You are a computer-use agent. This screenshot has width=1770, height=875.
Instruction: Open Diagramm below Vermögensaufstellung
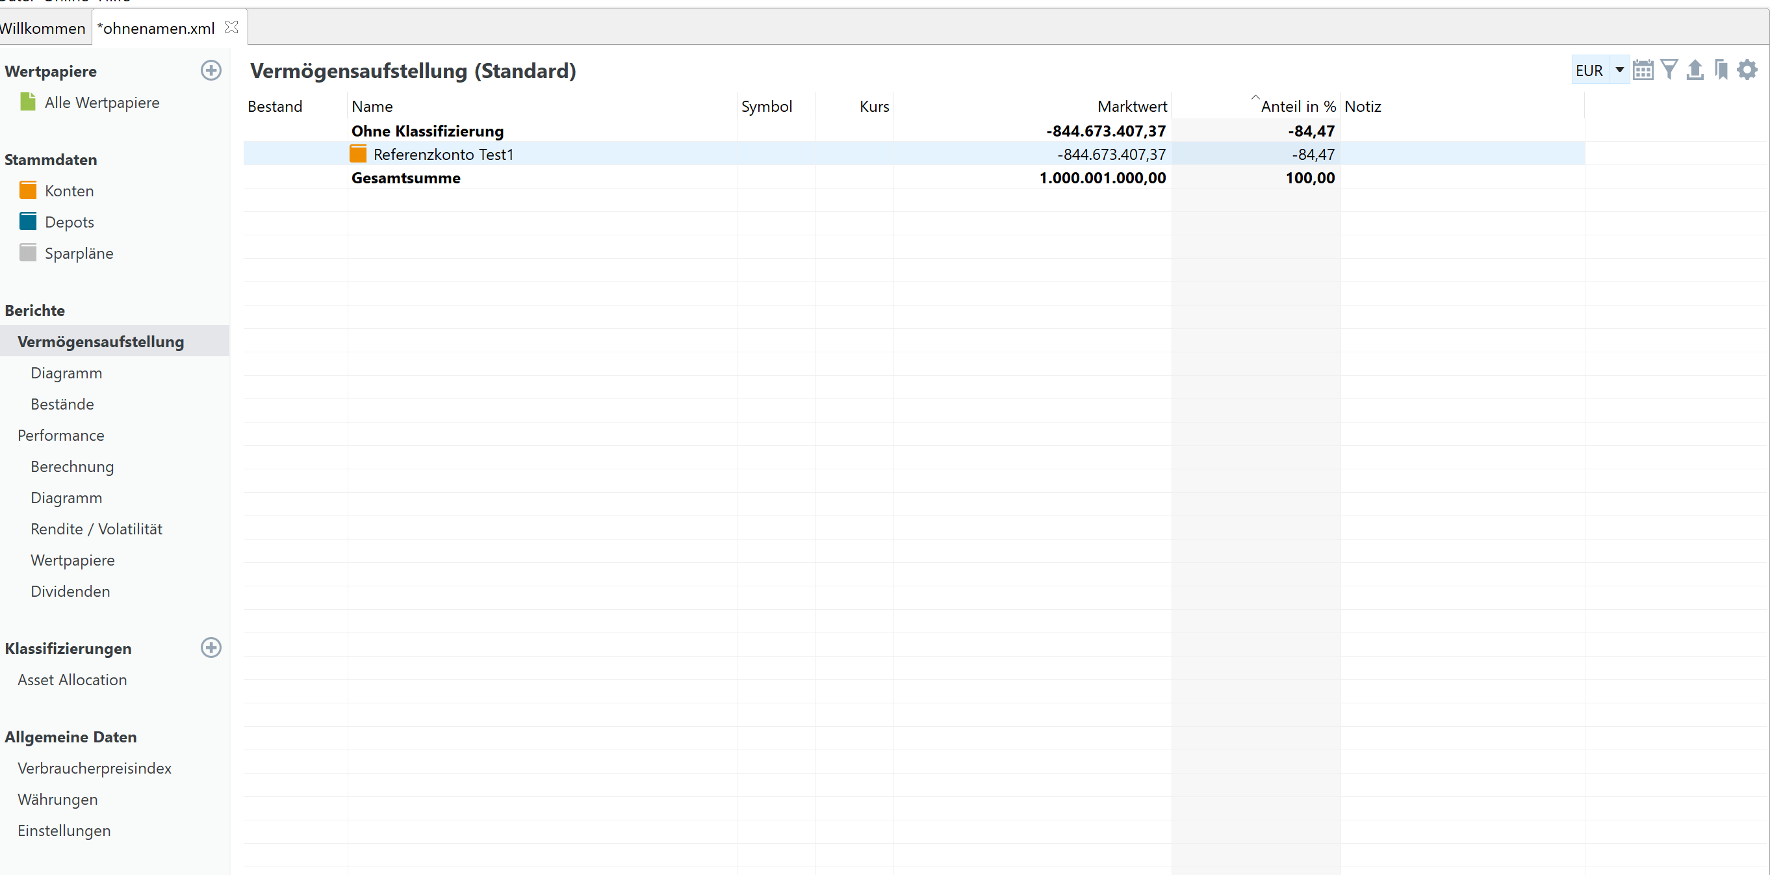click(67, 373)
